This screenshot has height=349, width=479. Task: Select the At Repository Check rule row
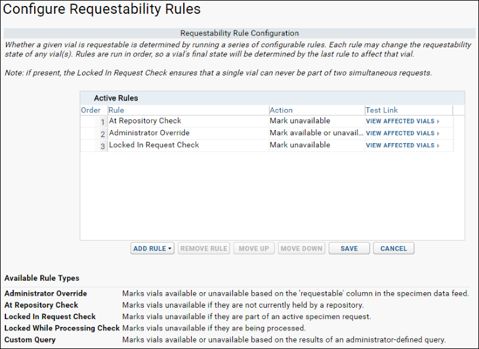[266, 121]
